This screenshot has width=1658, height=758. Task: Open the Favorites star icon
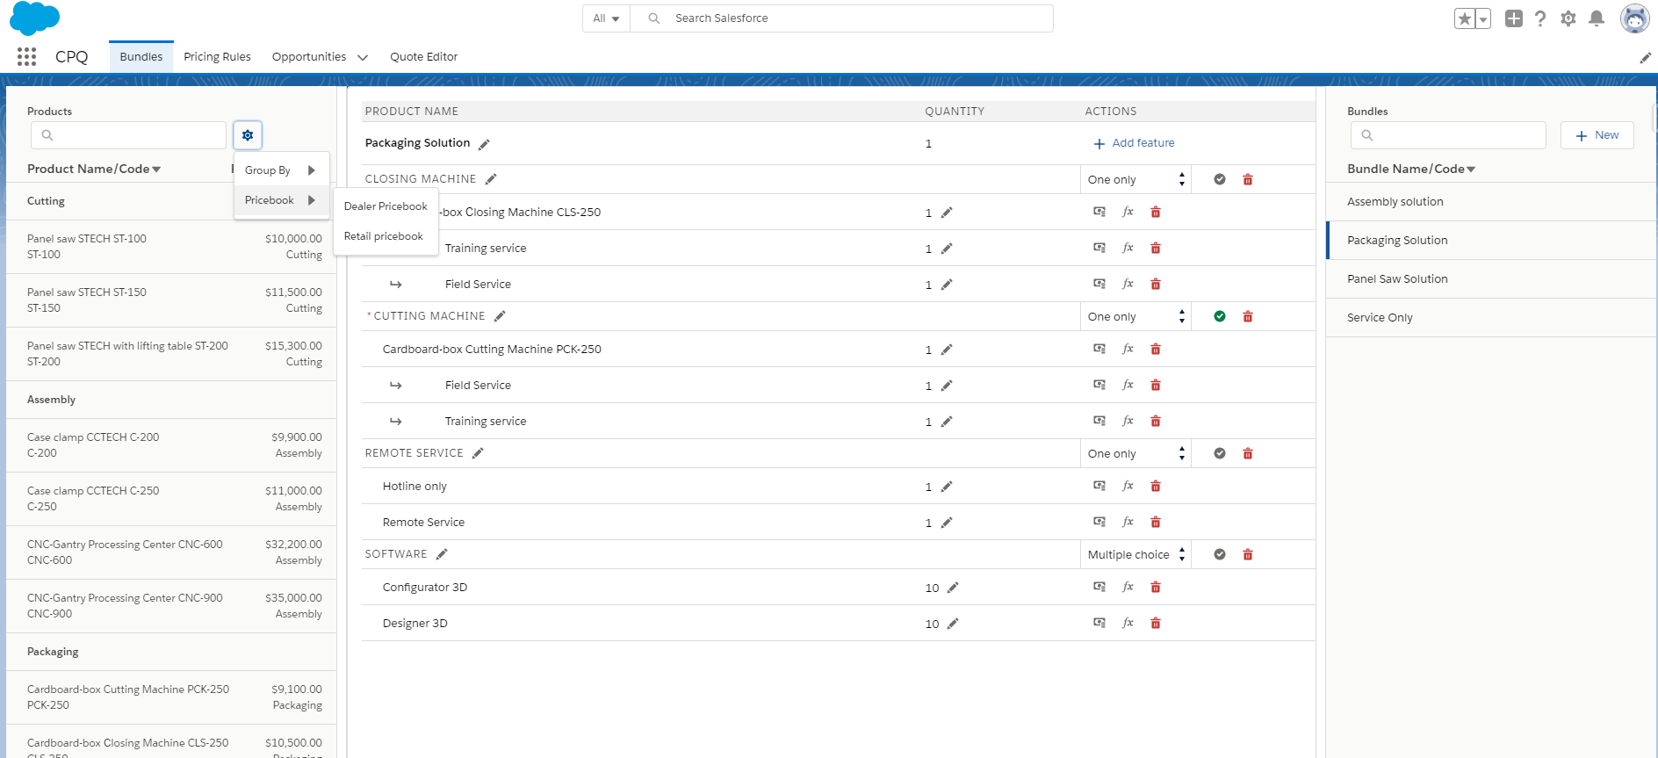pos(1464,18)
